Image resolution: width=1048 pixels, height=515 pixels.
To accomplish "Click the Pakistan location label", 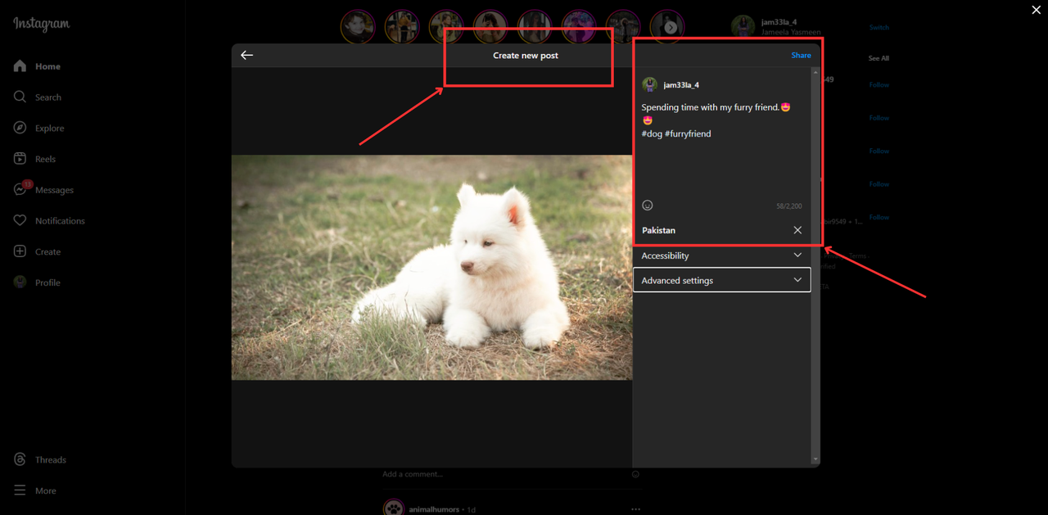I will pos(658,231).
